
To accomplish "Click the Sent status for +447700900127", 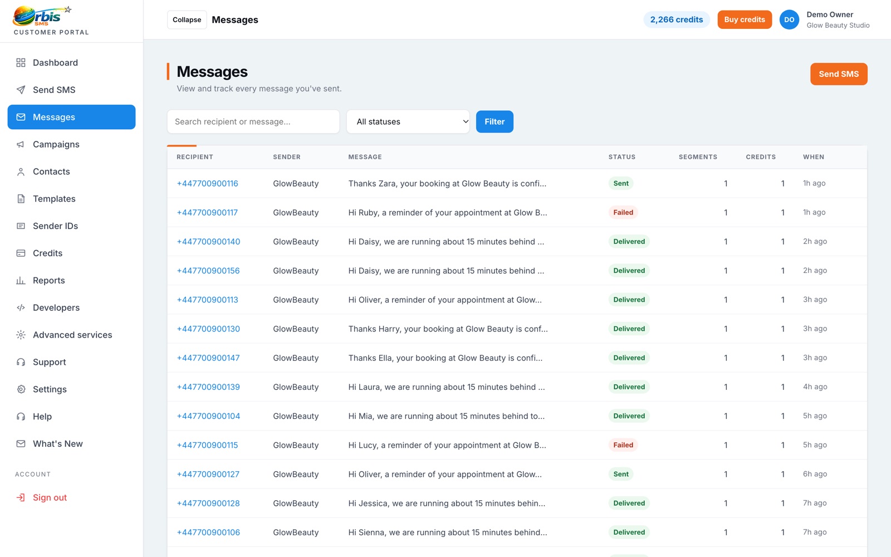I will 621,474.
